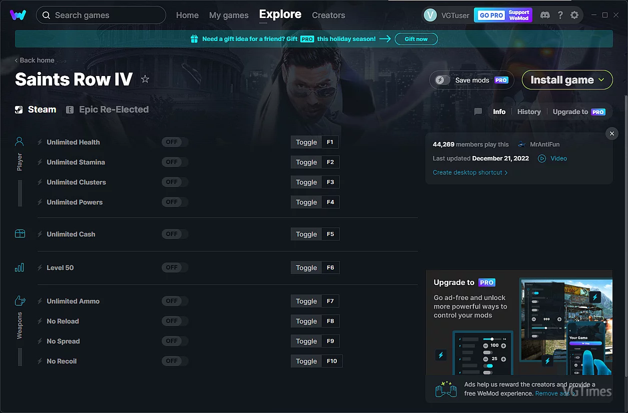Follow Create desktop shortcut arrow link
This screenshot has width=628, height=413.
coord(470,172)
